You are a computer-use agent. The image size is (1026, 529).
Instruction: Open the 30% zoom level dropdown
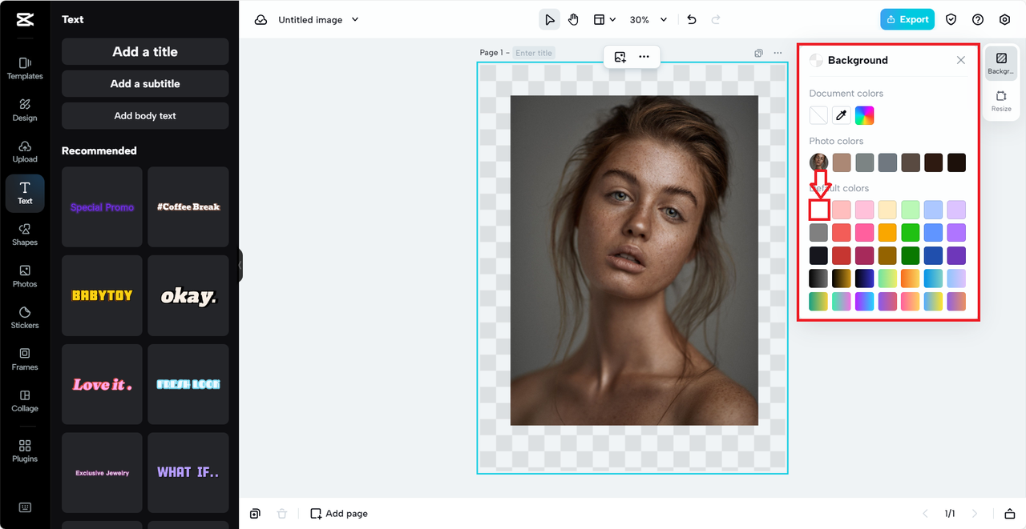tap(664, 20)
